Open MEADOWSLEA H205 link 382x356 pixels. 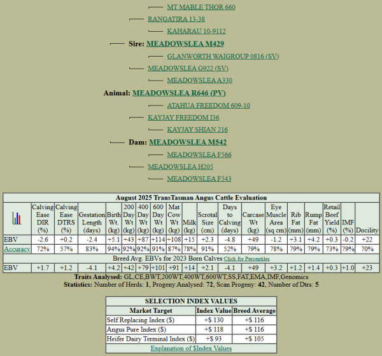point(181,167)
